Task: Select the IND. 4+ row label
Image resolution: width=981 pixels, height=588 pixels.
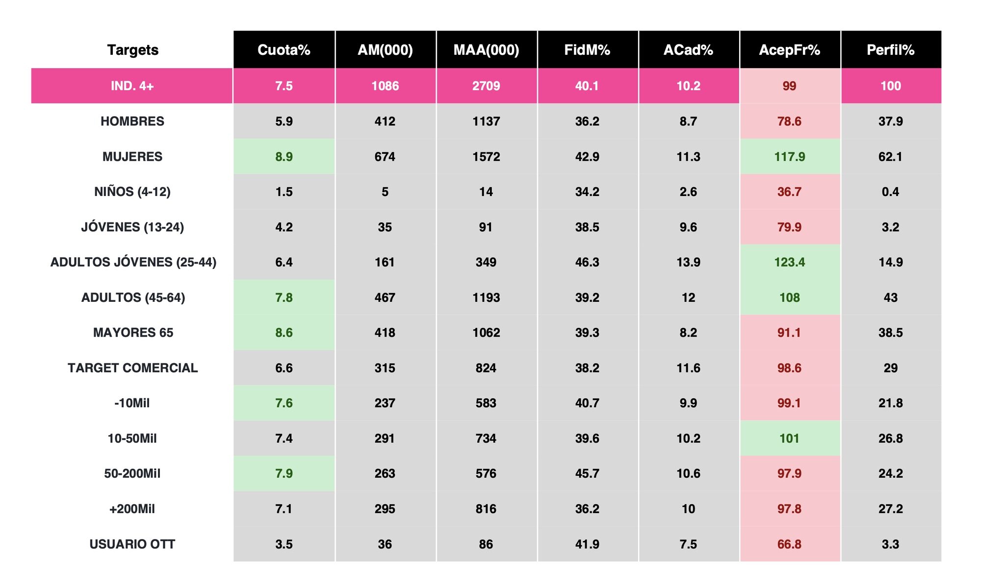Action: (x=132, y=86)
